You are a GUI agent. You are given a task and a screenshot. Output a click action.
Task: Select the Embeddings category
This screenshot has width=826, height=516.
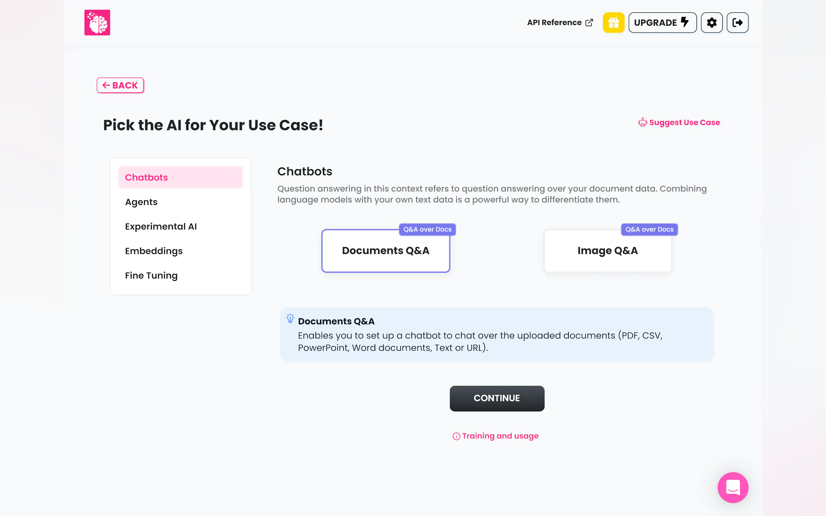pos(154,251)
